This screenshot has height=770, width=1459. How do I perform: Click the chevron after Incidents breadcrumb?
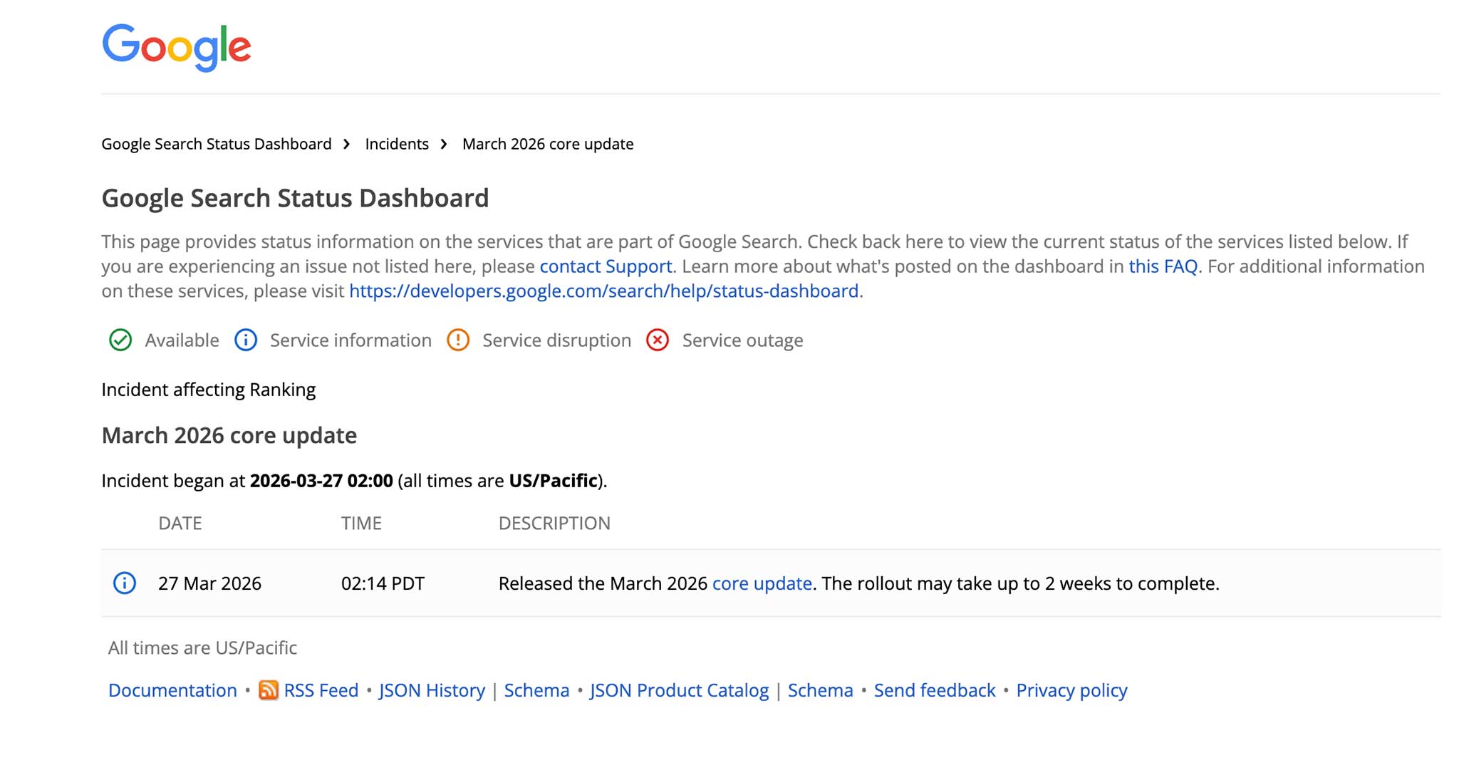444,144
